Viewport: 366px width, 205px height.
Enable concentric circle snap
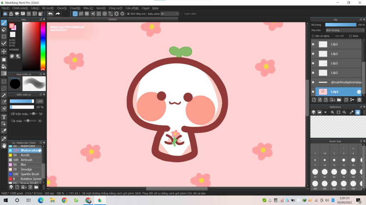click(x=105, y=14)
